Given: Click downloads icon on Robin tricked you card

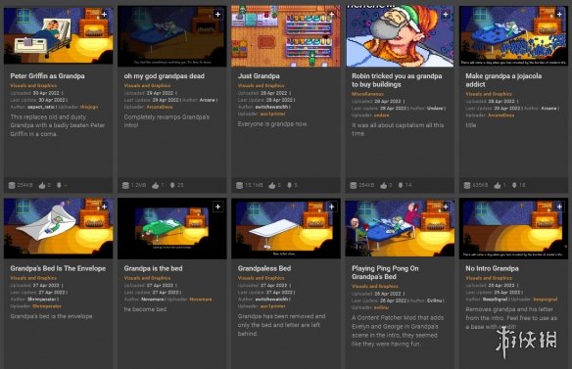Looking at the screenshot, I should coord(401,185).
